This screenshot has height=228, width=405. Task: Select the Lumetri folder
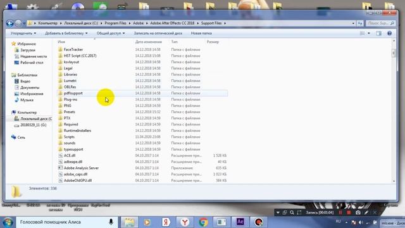click(70, 80)
